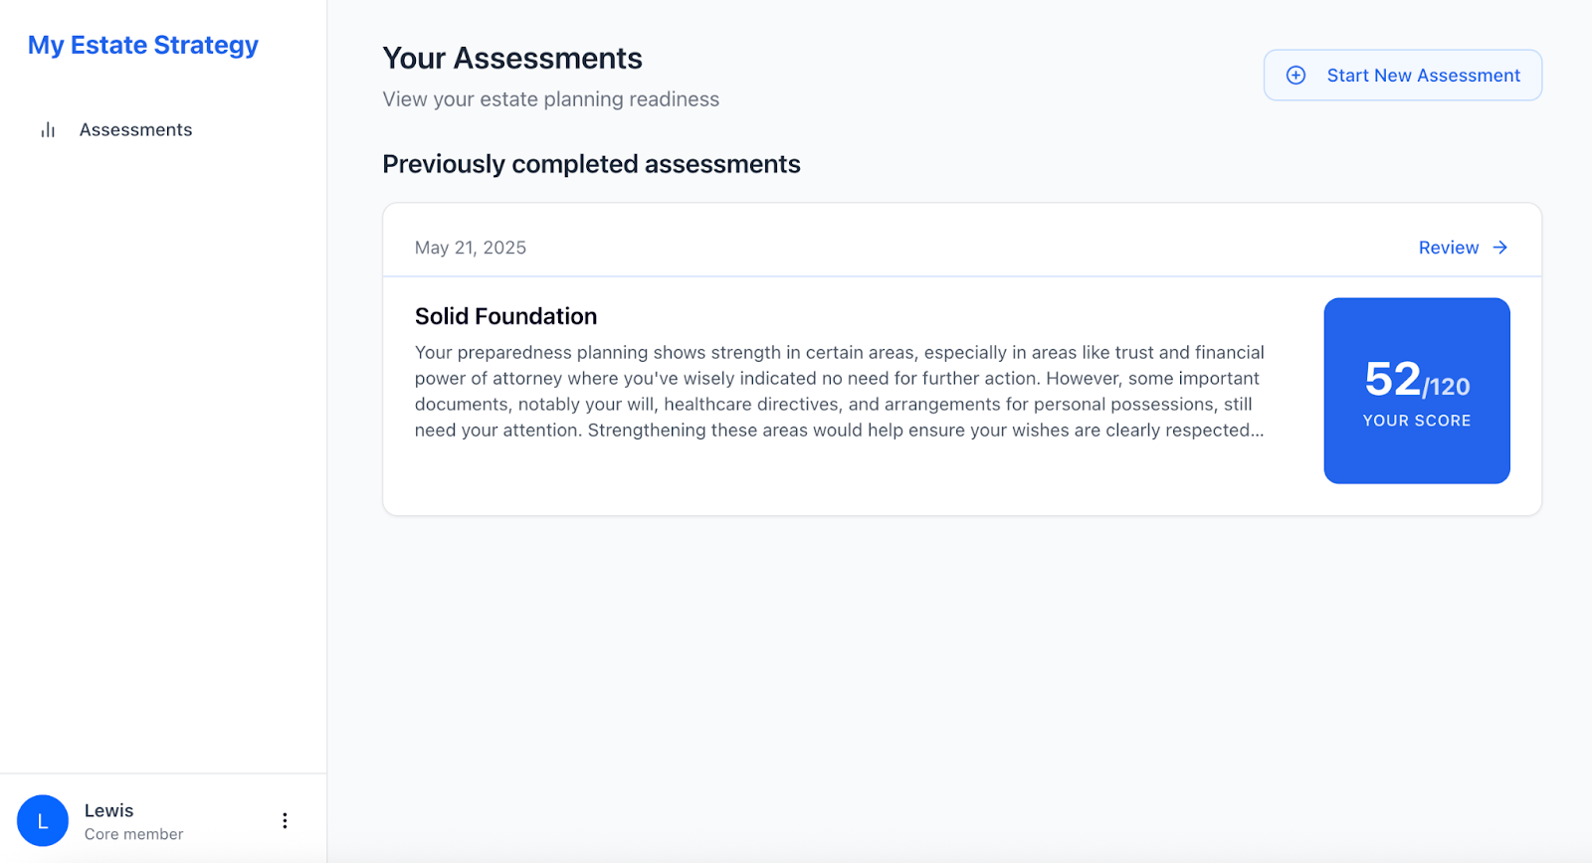Click the arrow icon next to Review

1500,248
